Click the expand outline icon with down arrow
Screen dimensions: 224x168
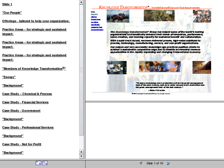pos(45,163)
